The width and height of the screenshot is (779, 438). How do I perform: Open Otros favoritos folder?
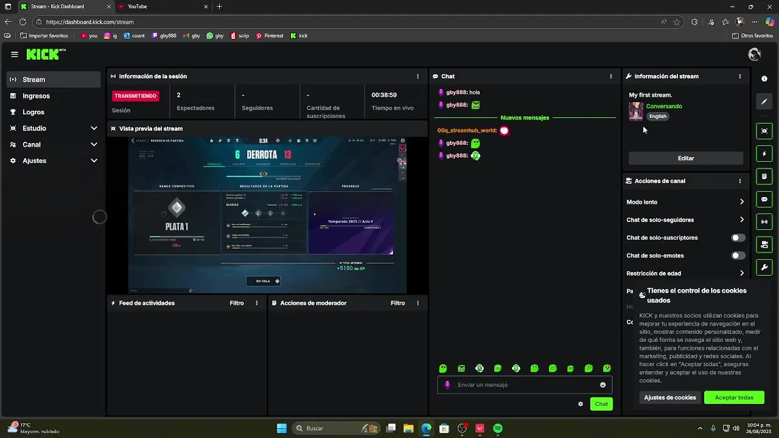752,36
